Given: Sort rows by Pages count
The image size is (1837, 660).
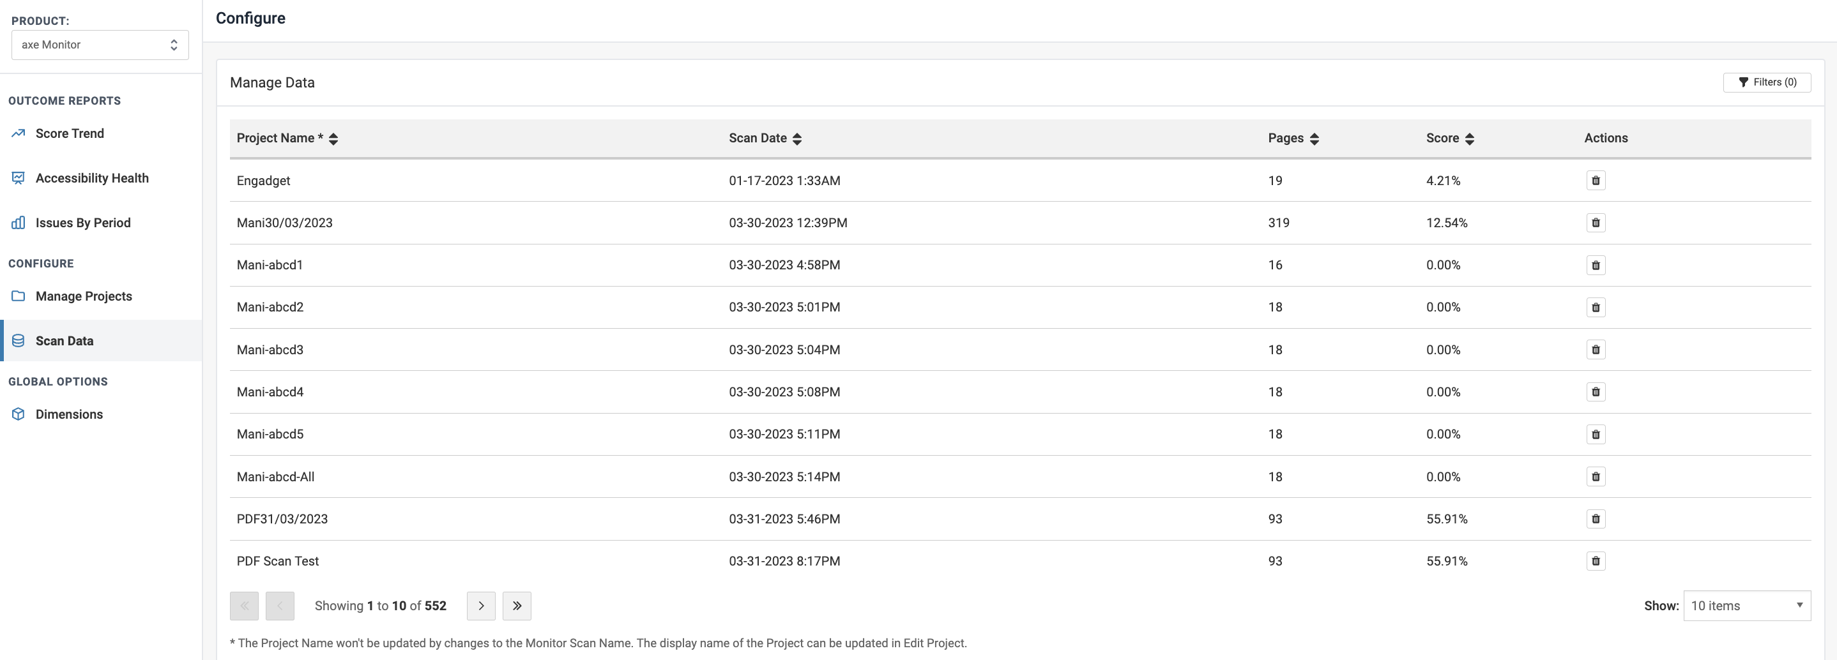Looking at the screenshot, I should tap(1314, 139).
